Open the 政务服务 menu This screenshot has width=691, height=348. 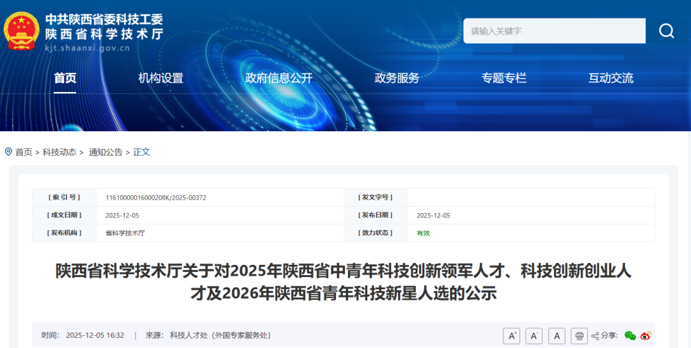click(x=397, y=79)
